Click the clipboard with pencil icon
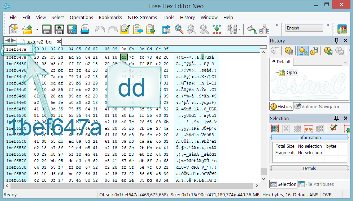This screenshot has width=353, height=201. pos(125,29)
